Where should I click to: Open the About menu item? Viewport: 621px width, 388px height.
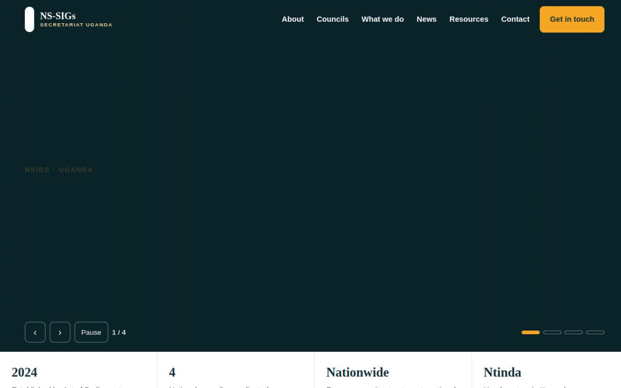293,19
